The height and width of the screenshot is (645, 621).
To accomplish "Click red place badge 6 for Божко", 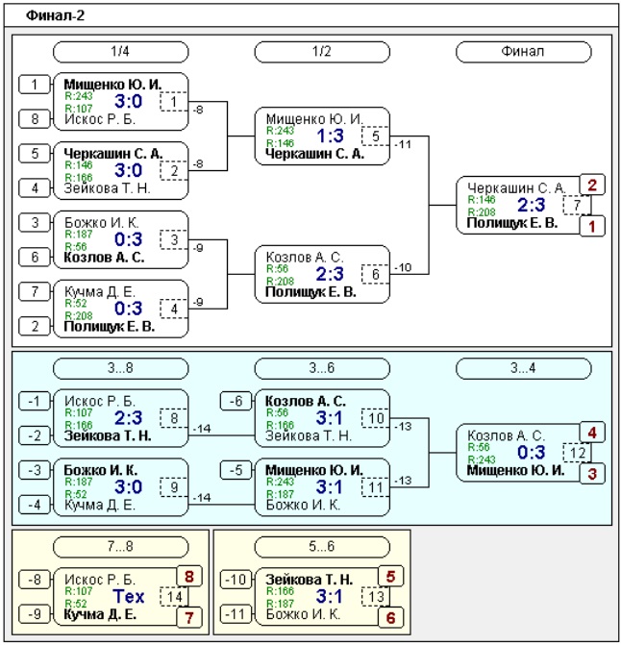I will tap(390, 618).
